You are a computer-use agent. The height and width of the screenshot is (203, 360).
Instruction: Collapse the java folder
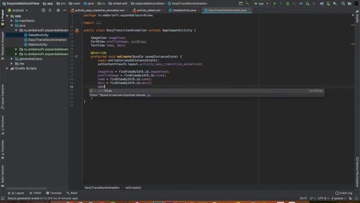tap(12, 25)
